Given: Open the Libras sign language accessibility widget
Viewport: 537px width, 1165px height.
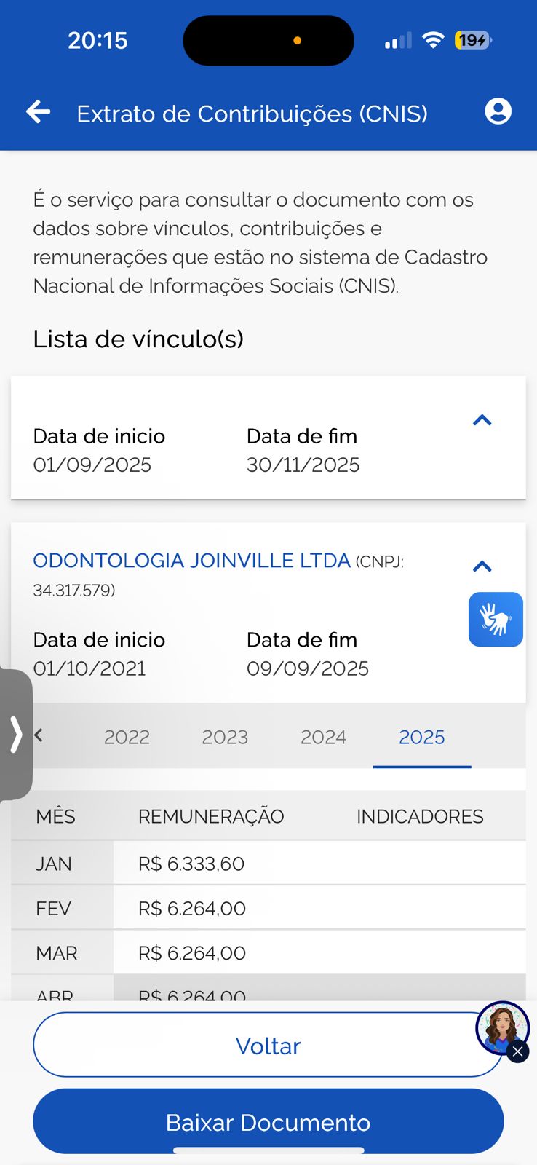Looking at the screenshot, I should point(496,620).
